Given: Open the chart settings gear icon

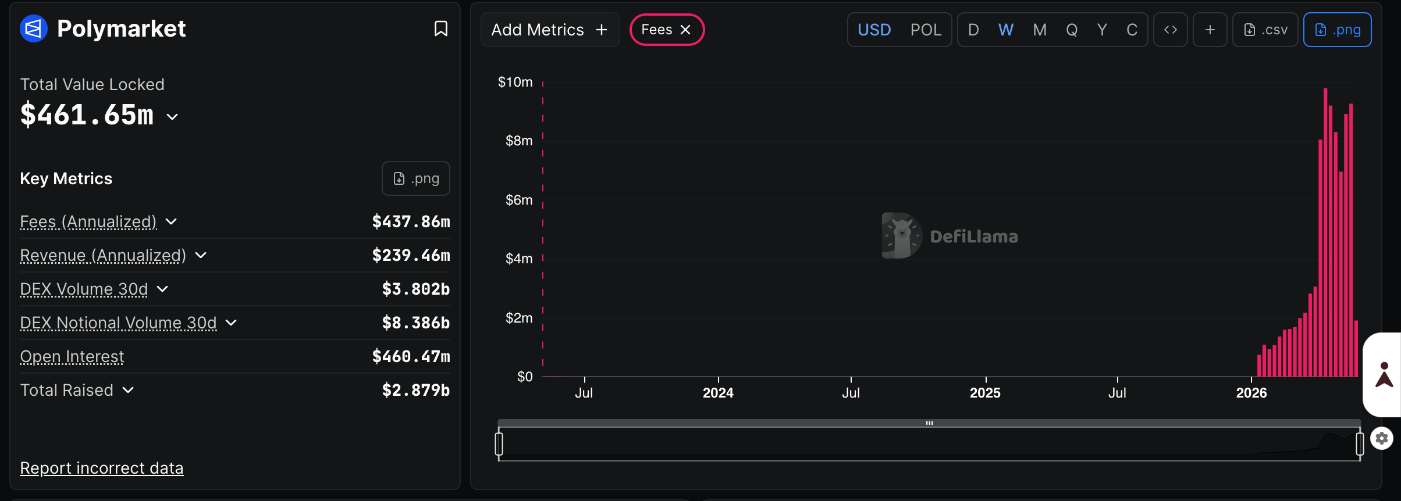Looking at the screenshot, I should pos(1382,438).
